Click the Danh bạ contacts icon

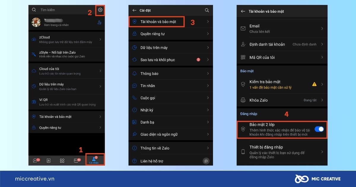[x=134, y=122]
